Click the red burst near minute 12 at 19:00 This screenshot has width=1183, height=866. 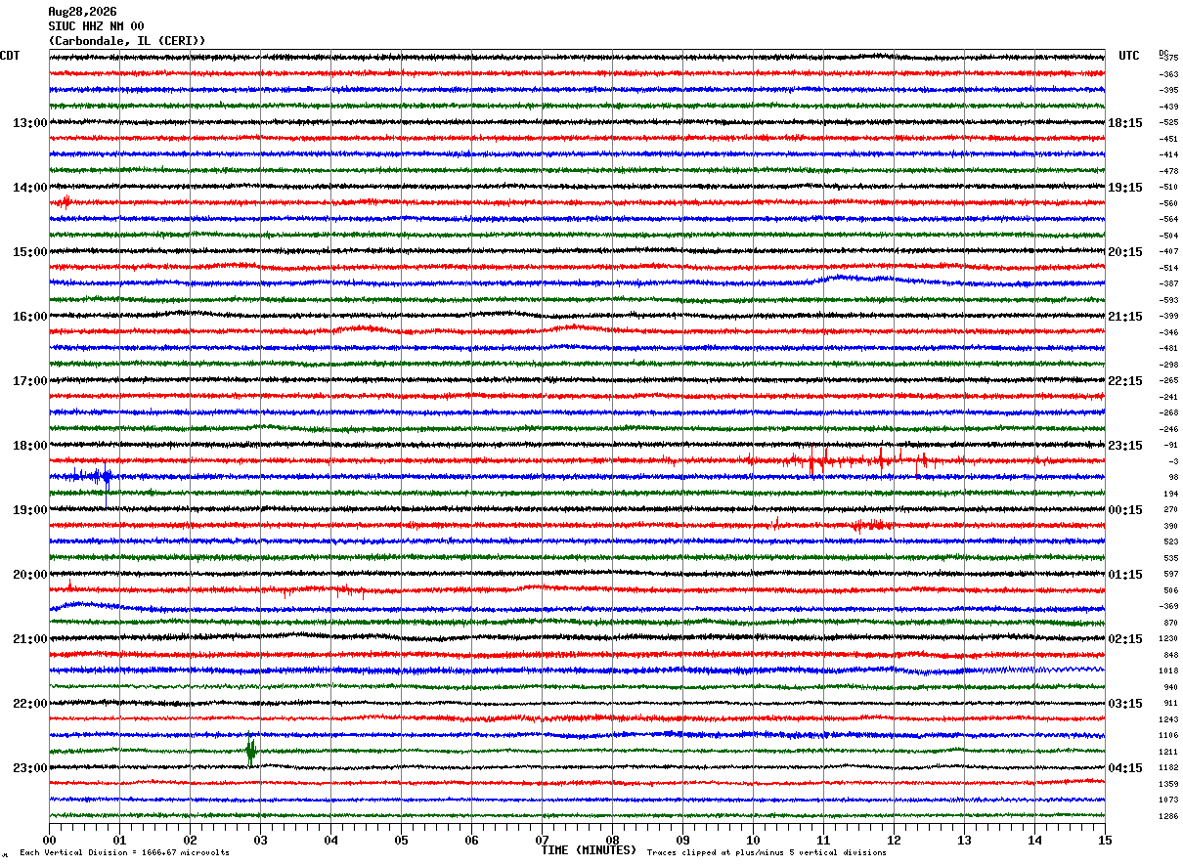point(870,525)
